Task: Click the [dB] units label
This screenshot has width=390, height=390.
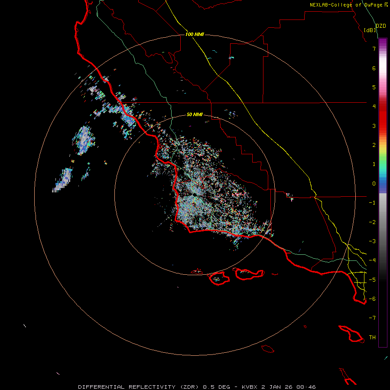Action: [370, 30]
